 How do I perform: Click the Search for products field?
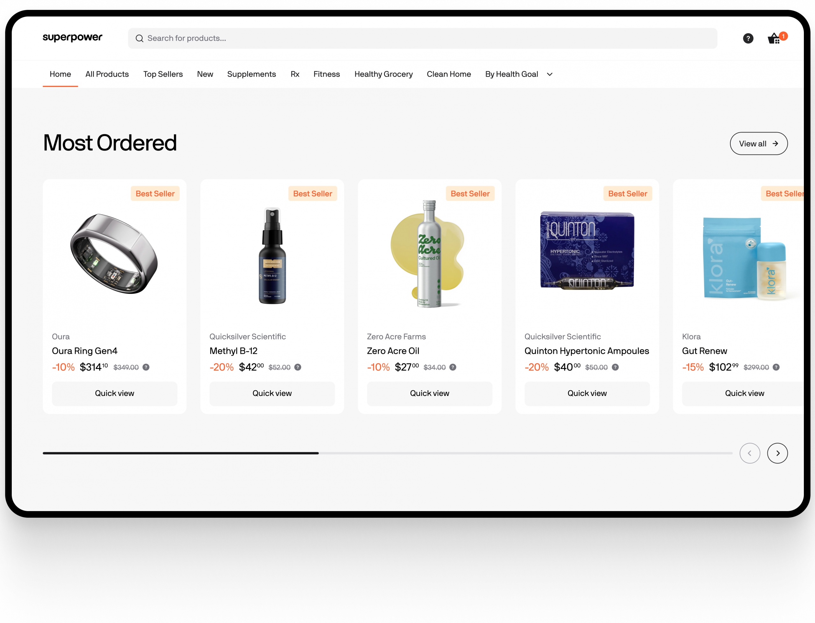pos(422,38)
